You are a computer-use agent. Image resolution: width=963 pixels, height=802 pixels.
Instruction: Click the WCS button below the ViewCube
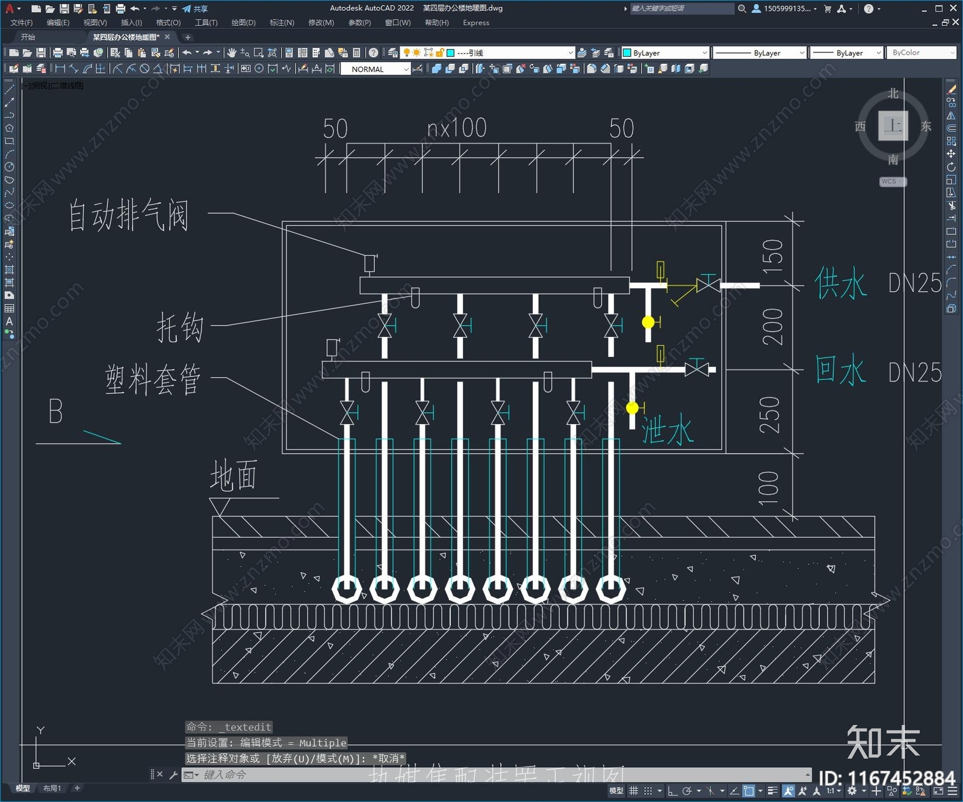[x=889, y=182]
